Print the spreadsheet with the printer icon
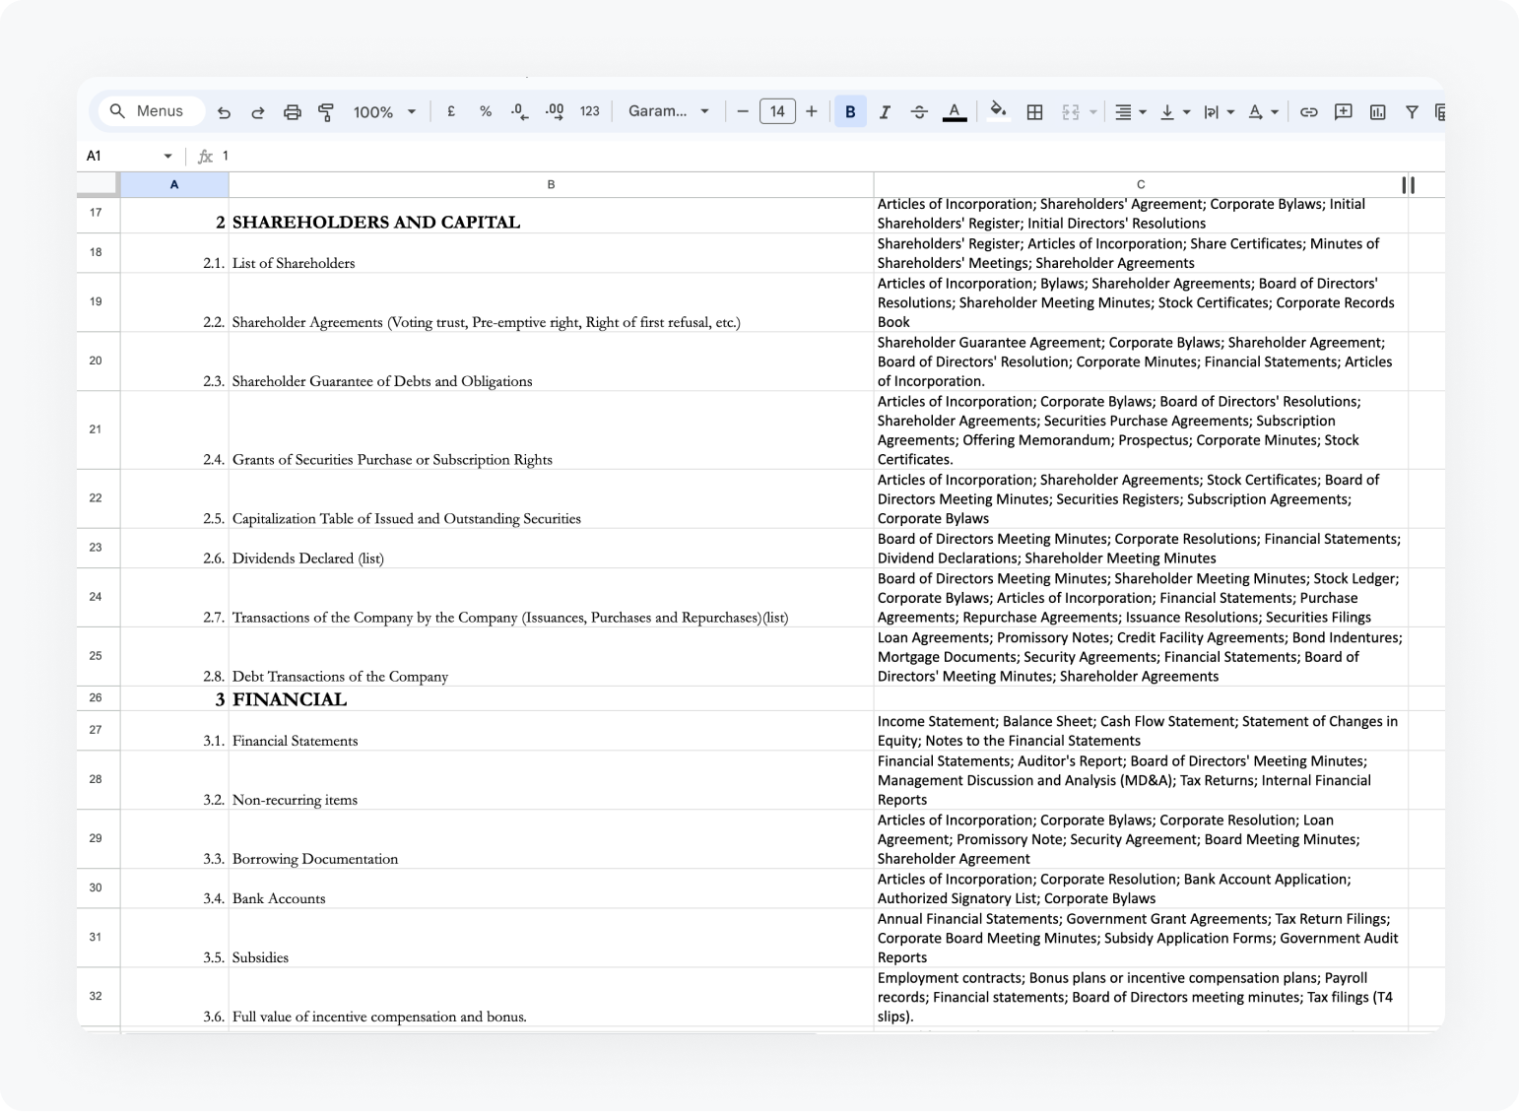 [x=293, y=112]
